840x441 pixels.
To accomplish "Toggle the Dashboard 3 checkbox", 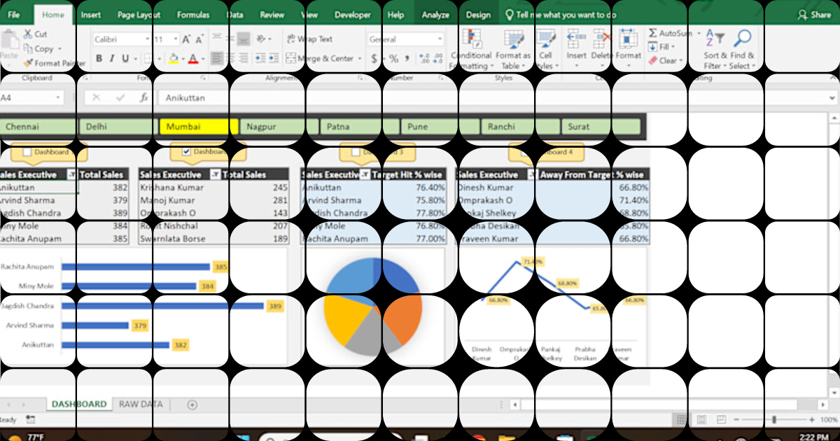I will [x=355, y=152].
